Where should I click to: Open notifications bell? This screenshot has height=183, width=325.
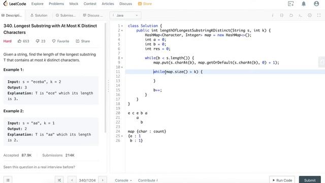point(304,4)
